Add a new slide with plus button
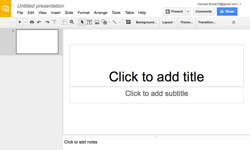This screenshot has width=250, height=150. coord(20,22)
